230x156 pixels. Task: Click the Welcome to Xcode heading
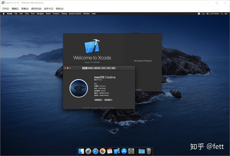[92, 58]
